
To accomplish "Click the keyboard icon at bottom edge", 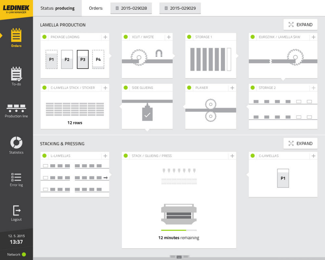I will pos(179,257).
